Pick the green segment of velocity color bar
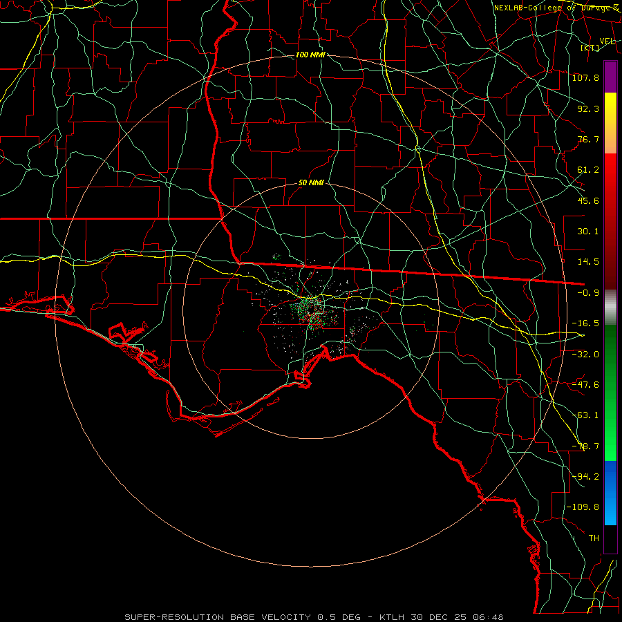 click(x=610, y=393)
